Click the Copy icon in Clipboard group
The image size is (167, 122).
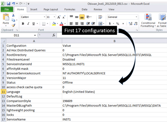[13, 20]
